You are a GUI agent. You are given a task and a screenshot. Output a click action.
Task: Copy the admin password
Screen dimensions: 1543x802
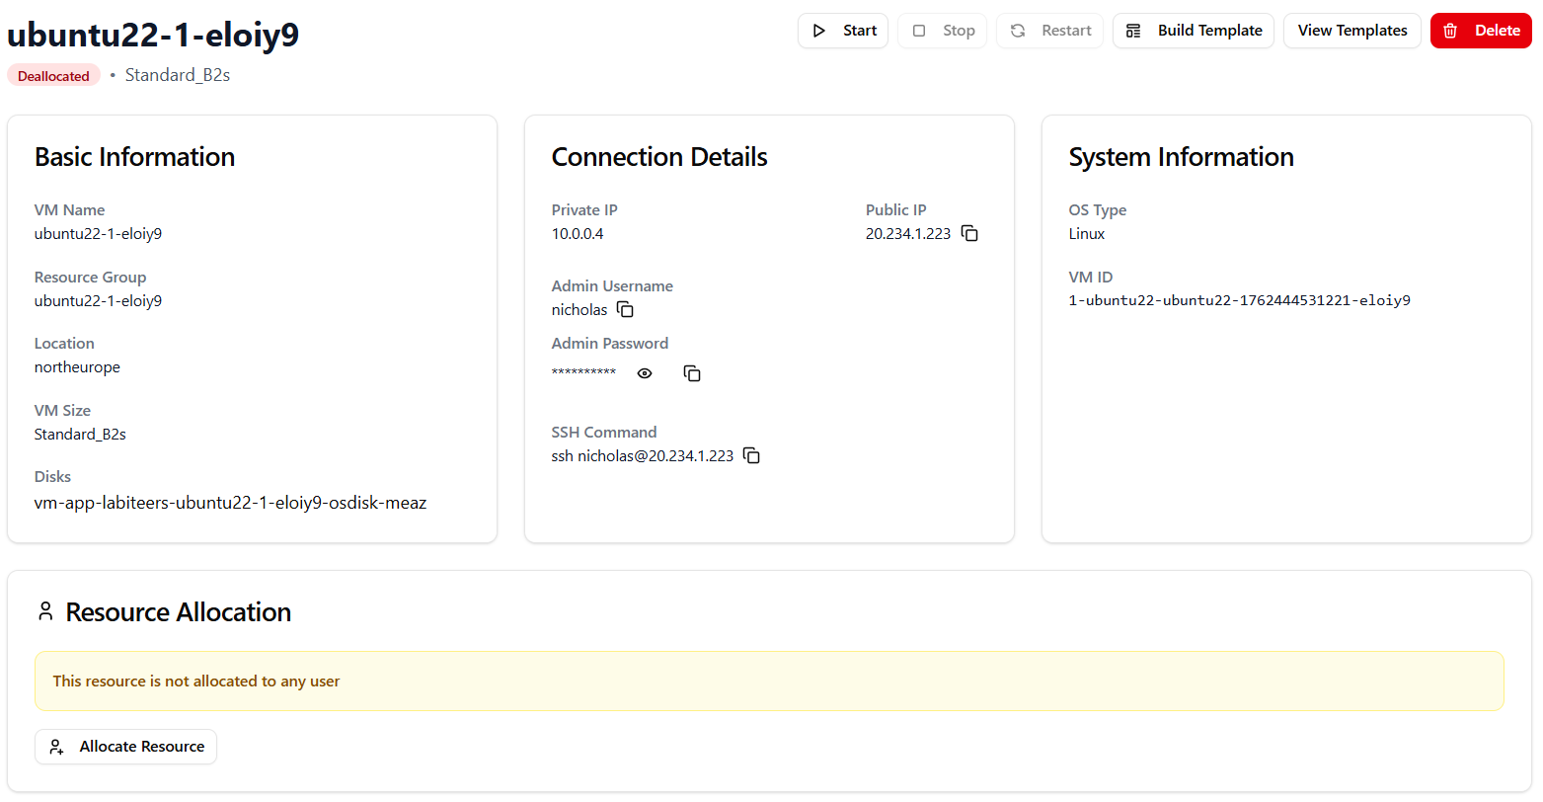pos(692,373)
